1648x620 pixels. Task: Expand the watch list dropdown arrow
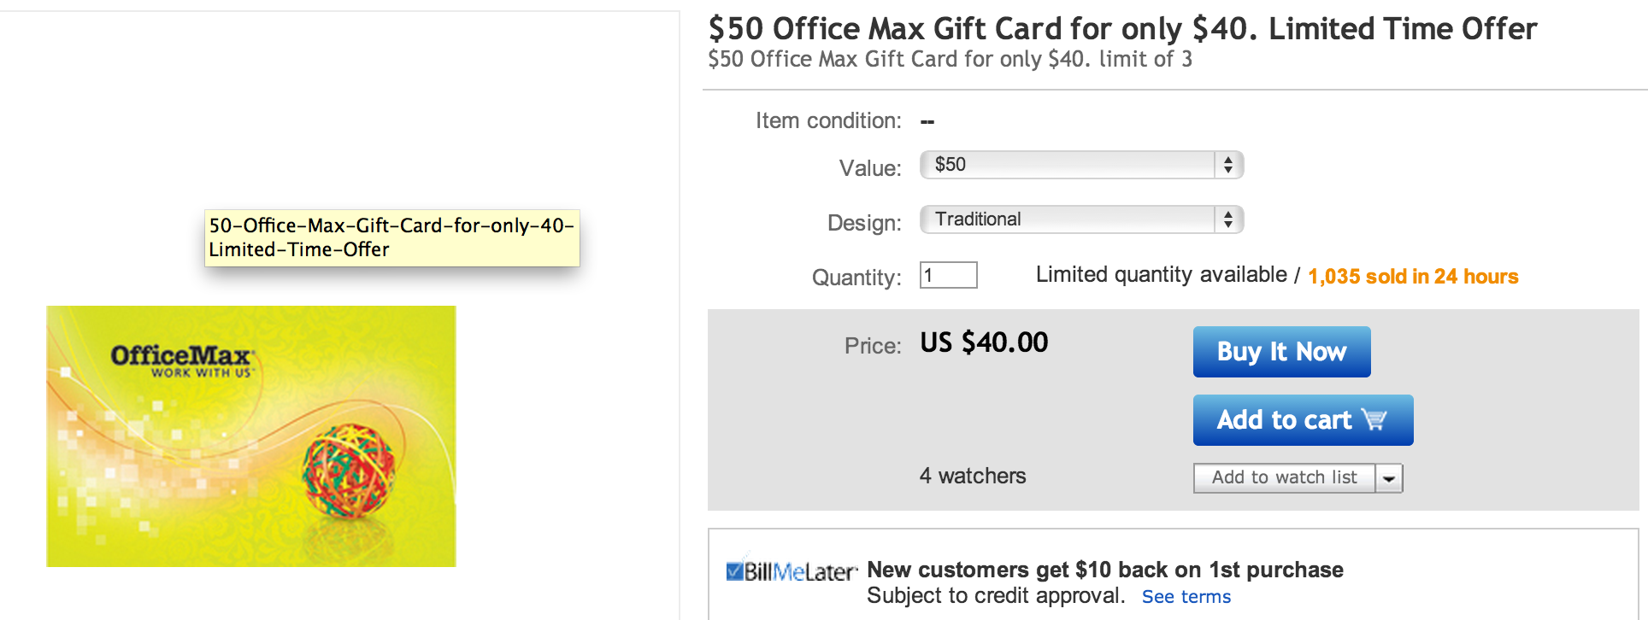pyautogui.click(x=1389, y=478)
